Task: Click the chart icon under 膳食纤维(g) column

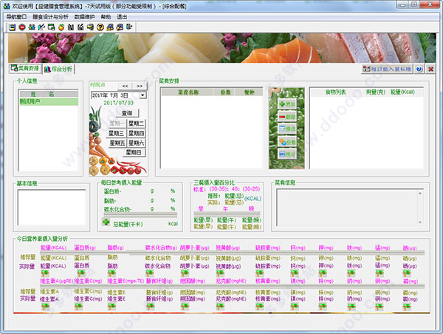Action: pos(151,307)
